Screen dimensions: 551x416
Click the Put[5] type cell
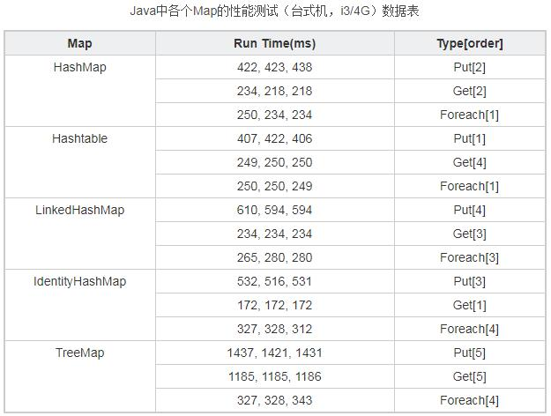469,353
